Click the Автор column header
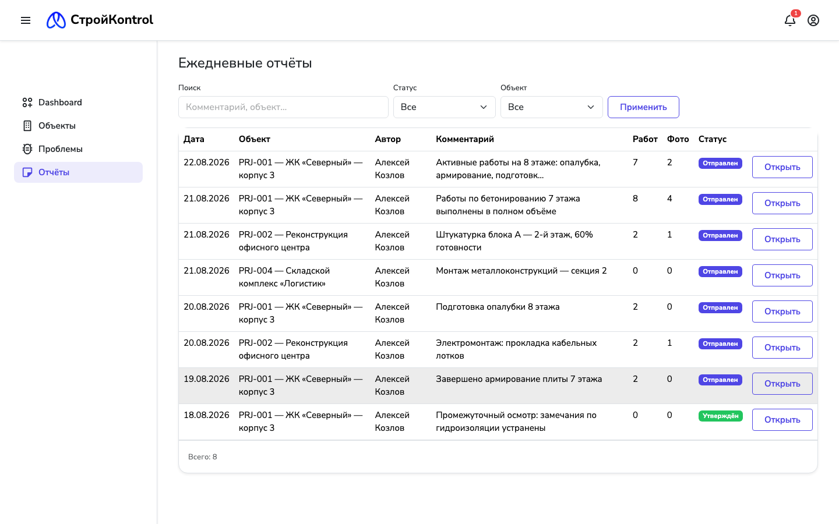This screenshot has height=524, width=839. coord(388,139)
